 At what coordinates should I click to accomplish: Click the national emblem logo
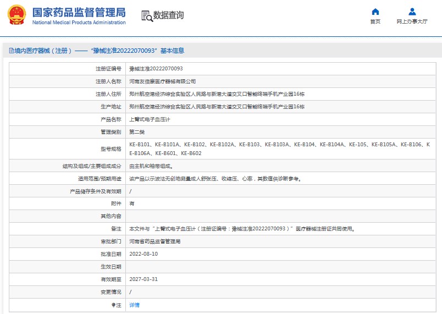click(x=16, y=15)
